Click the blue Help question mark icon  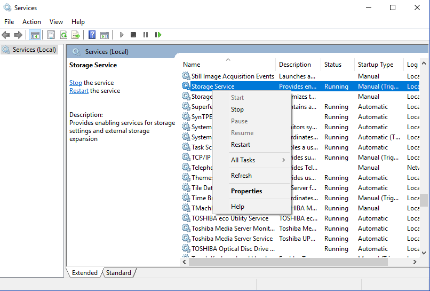[92, 35]
